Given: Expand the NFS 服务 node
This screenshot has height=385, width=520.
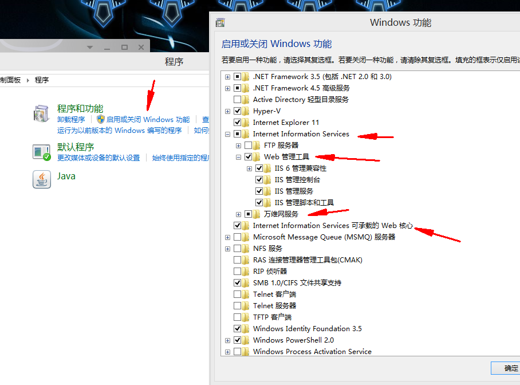Looking at the screenshot, I should [x=227, y=249].
